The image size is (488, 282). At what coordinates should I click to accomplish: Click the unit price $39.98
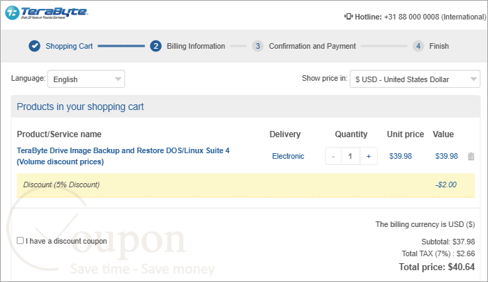[x=401, y=156]
